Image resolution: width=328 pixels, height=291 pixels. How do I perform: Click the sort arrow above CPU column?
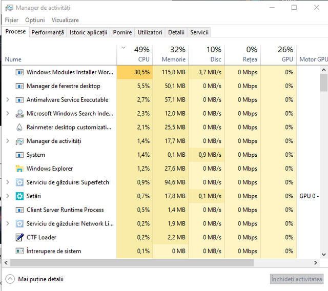click(124, 48)
